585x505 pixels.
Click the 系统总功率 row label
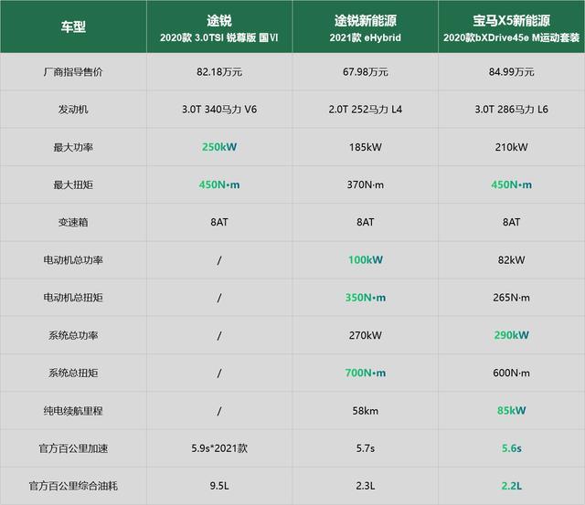pyautogui.click(x=73, y=335)
